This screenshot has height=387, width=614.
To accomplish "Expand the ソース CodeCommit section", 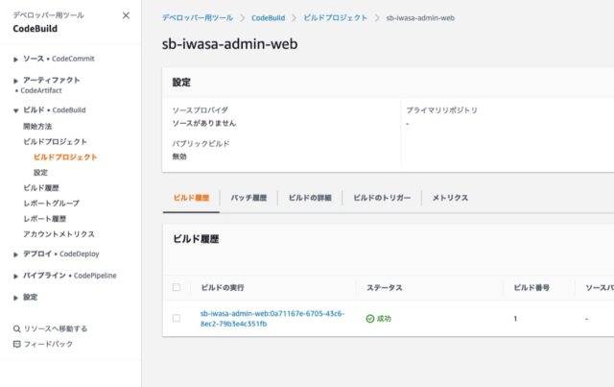I will point(15,60).
